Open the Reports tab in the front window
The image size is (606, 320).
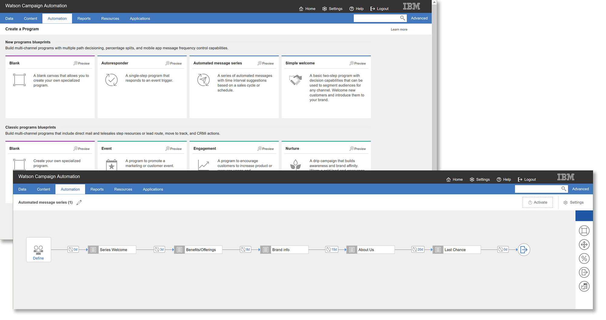coord(97,189)
